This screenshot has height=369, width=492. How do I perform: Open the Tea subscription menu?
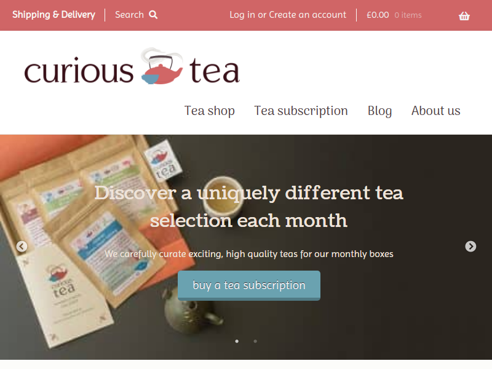[301, 111]
